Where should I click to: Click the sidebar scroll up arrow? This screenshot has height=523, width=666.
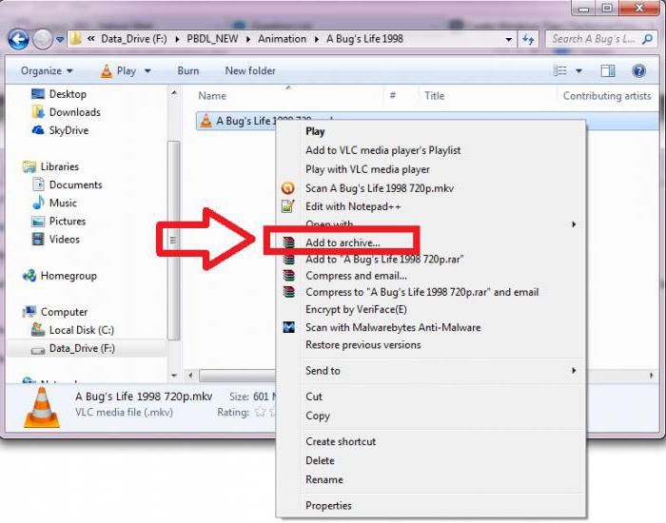tap(174, 91)
